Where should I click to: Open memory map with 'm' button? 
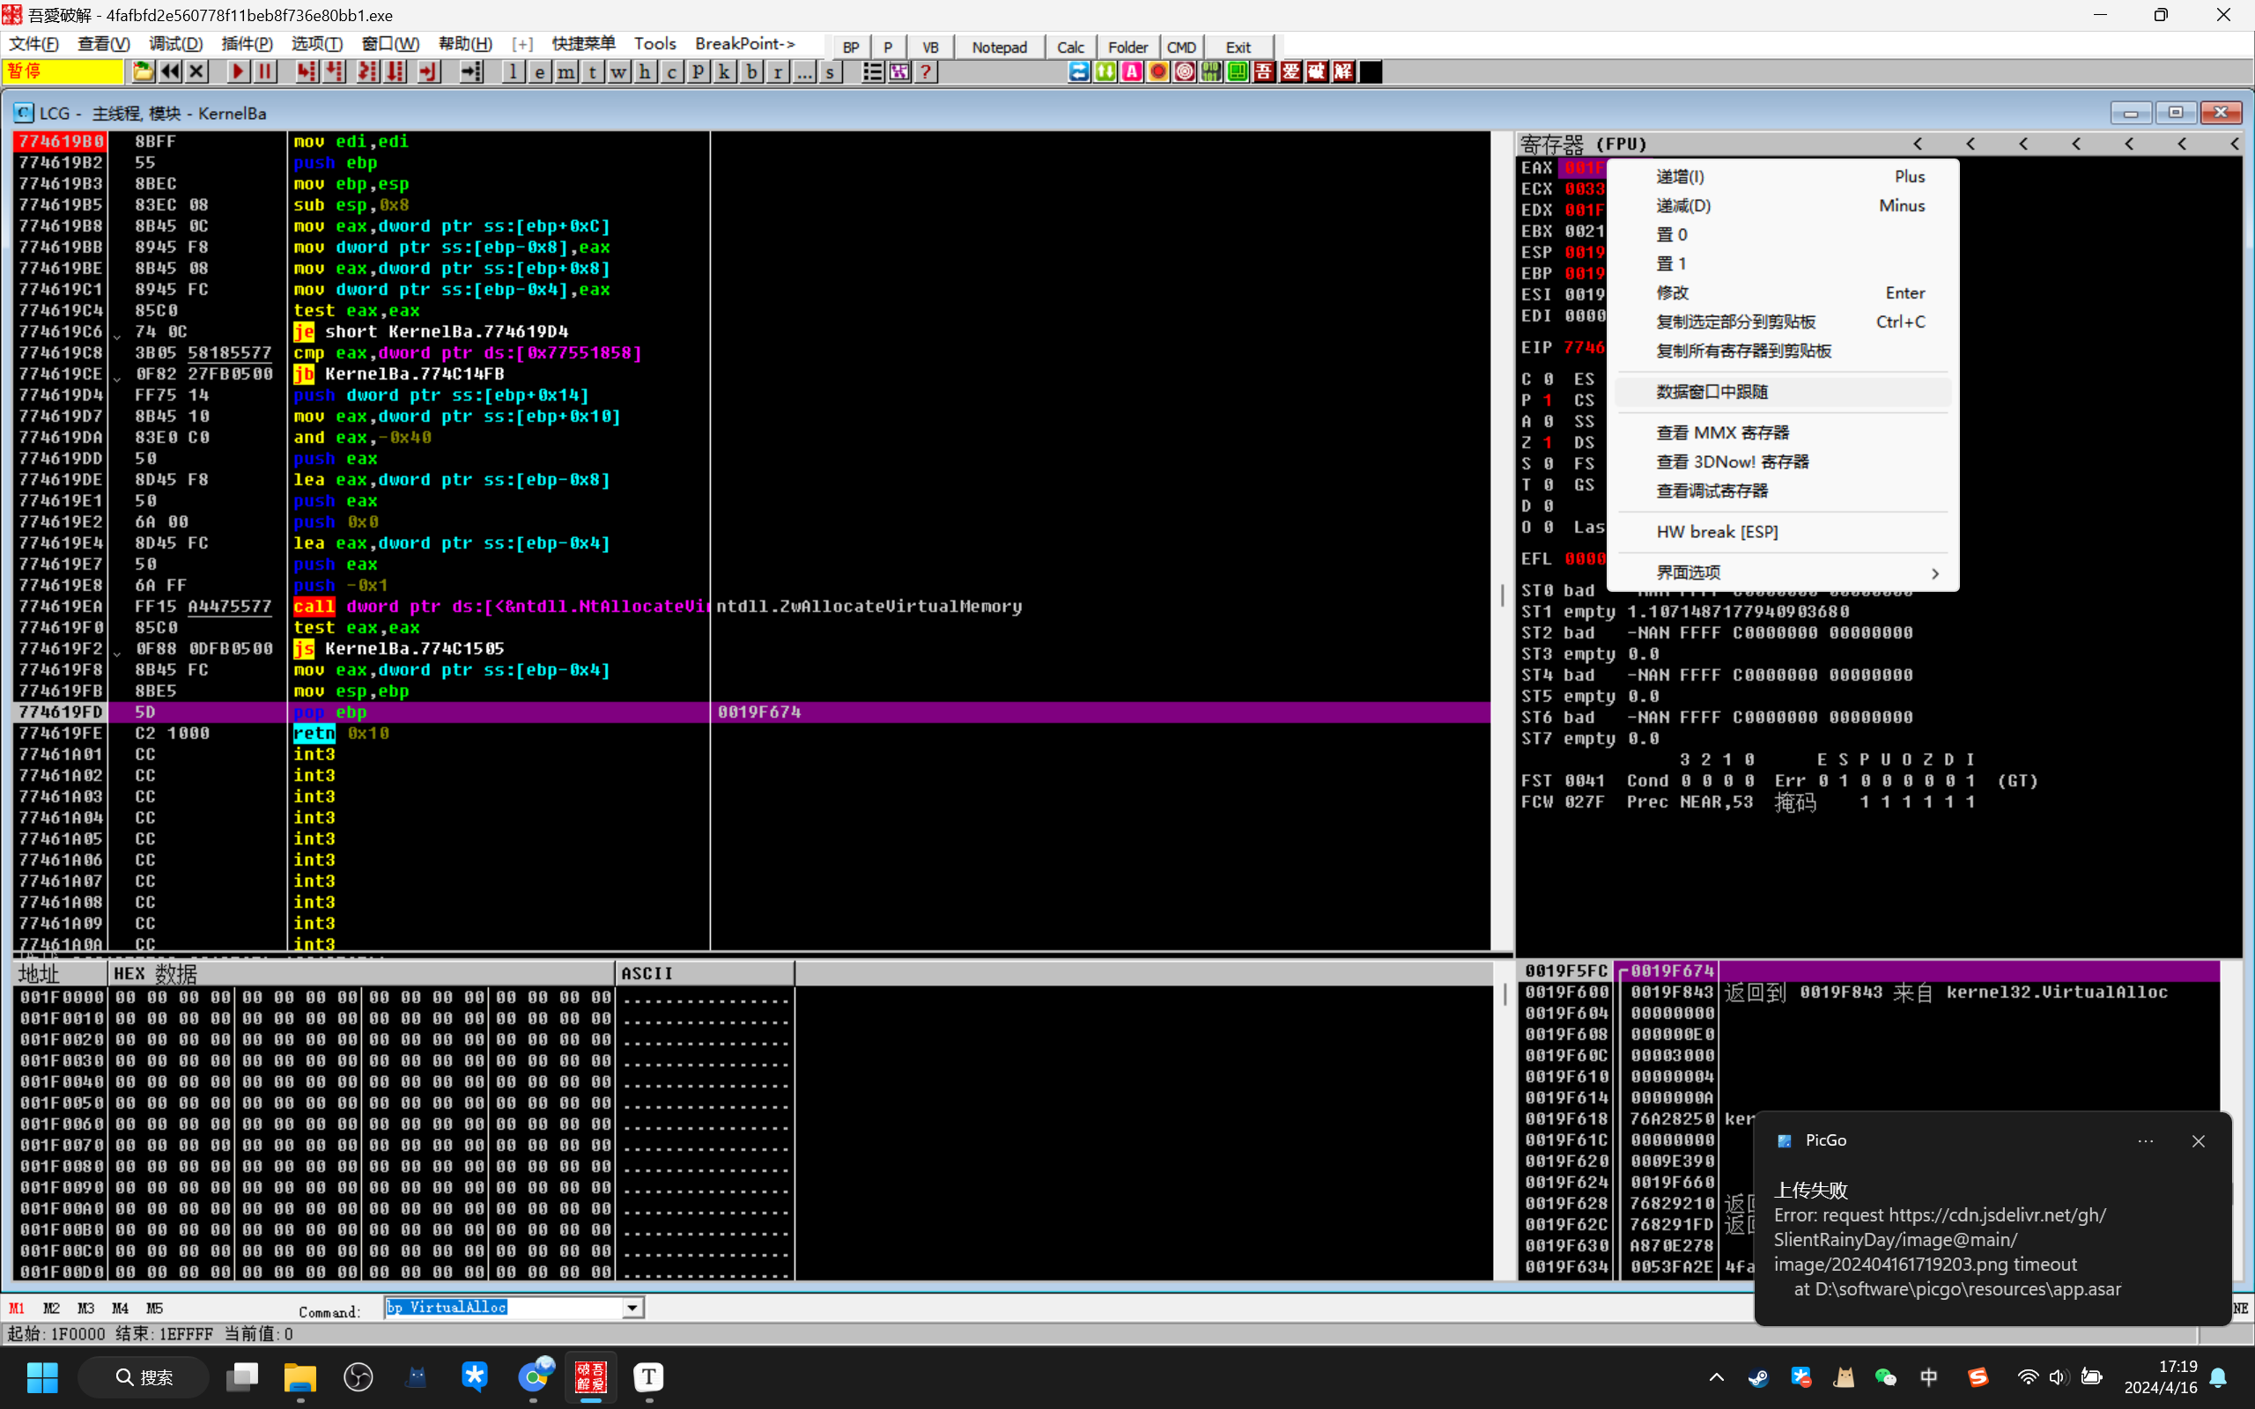pyautogui.click(x=566, y=71)
